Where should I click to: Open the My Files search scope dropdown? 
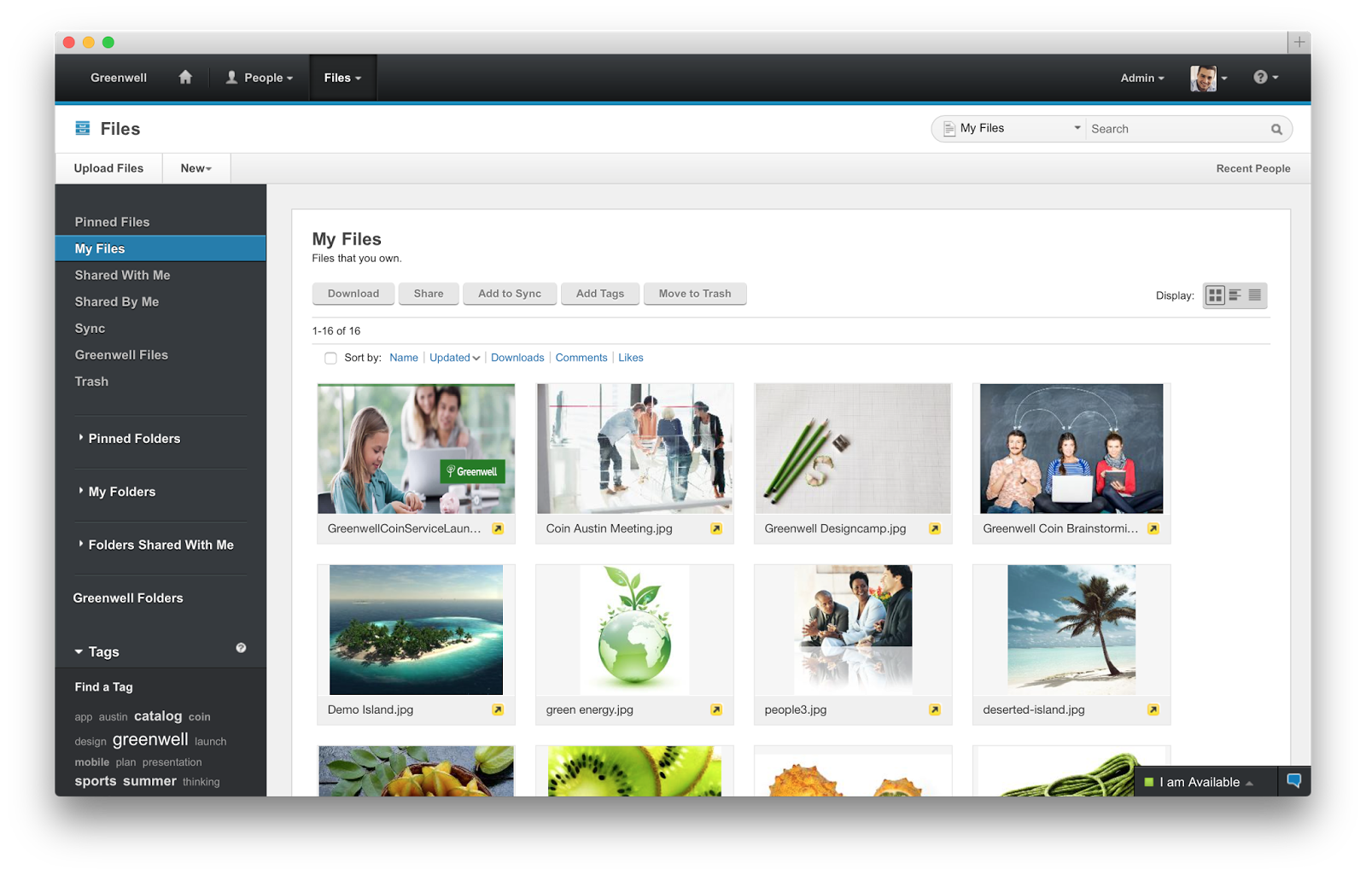tap(1011, 129)
